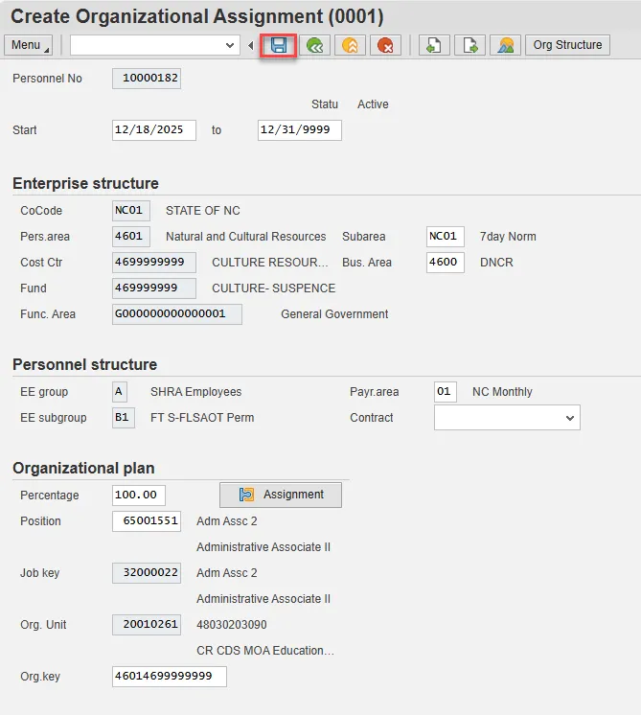641x715 pixels.
Task: Click the Next record page icon
Action: (469, 45)
